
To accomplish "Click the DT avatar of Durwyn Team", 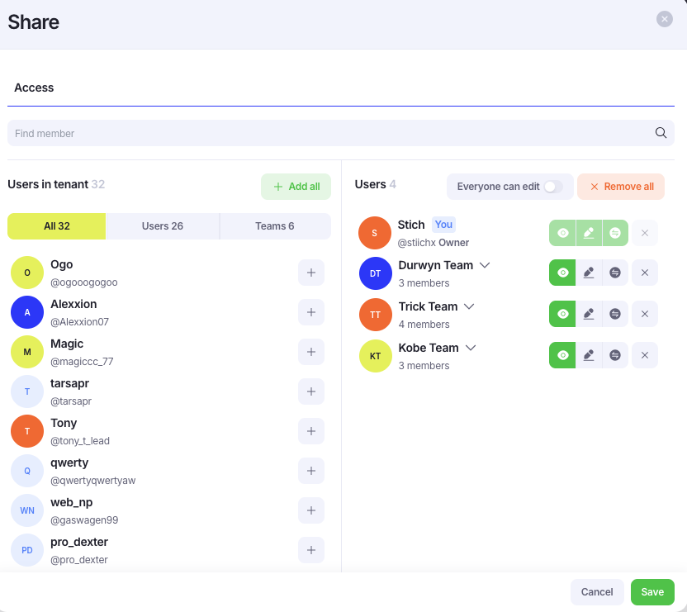I will (376, 273).
